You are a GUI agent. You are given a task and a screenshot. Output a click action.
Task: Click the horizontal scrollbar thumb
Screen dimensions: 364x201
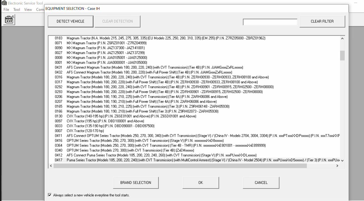180,166
